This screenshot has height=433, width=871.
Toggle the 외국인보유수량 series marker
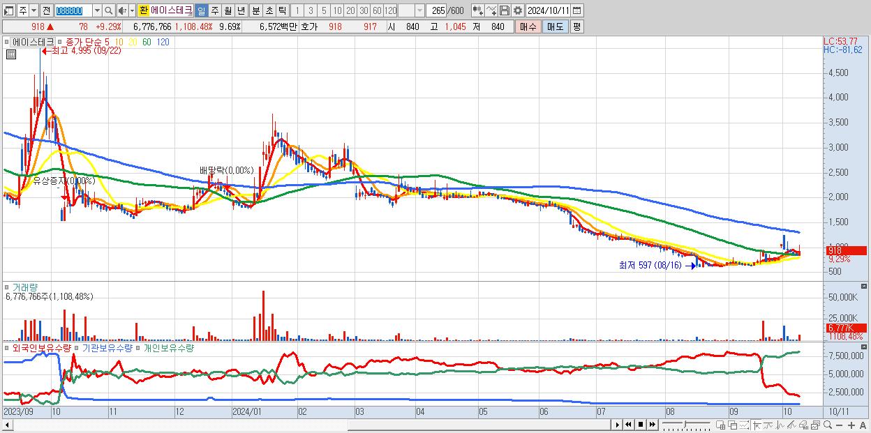(x=8, y=347)
